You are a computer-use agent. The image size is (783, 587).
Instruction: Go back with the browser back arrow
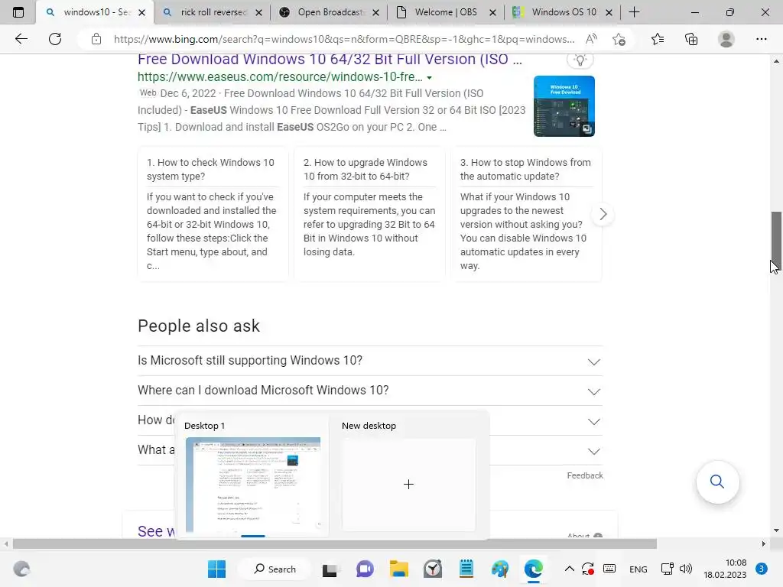21,39
